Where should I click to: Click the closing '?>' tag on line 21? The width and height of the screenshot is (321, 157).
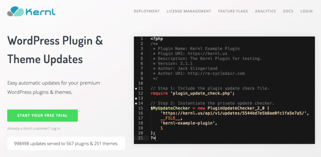point(153,138)
